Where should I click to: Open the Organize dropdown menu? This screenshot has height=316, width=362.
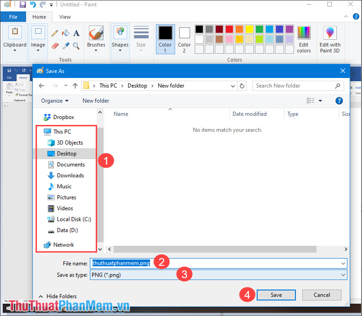coord(55,101)
